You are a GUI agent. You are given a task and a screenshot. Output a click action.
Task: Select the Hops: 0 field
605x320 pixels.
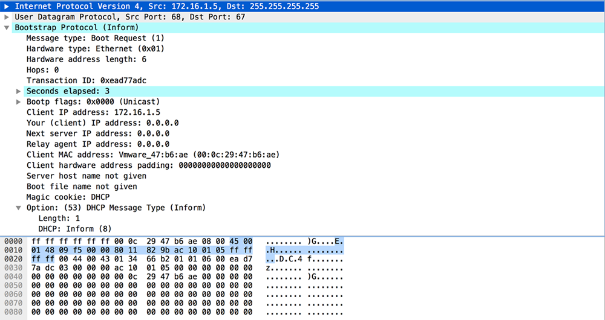tap(42, 70)
